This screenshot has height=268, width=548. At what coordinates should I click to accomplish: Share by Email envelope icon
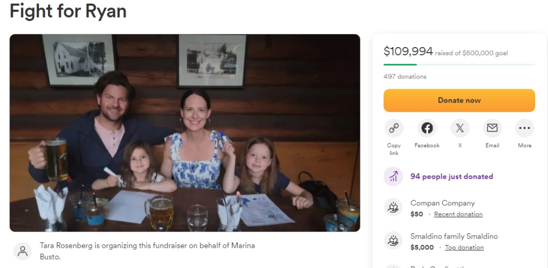click(492, 128)
